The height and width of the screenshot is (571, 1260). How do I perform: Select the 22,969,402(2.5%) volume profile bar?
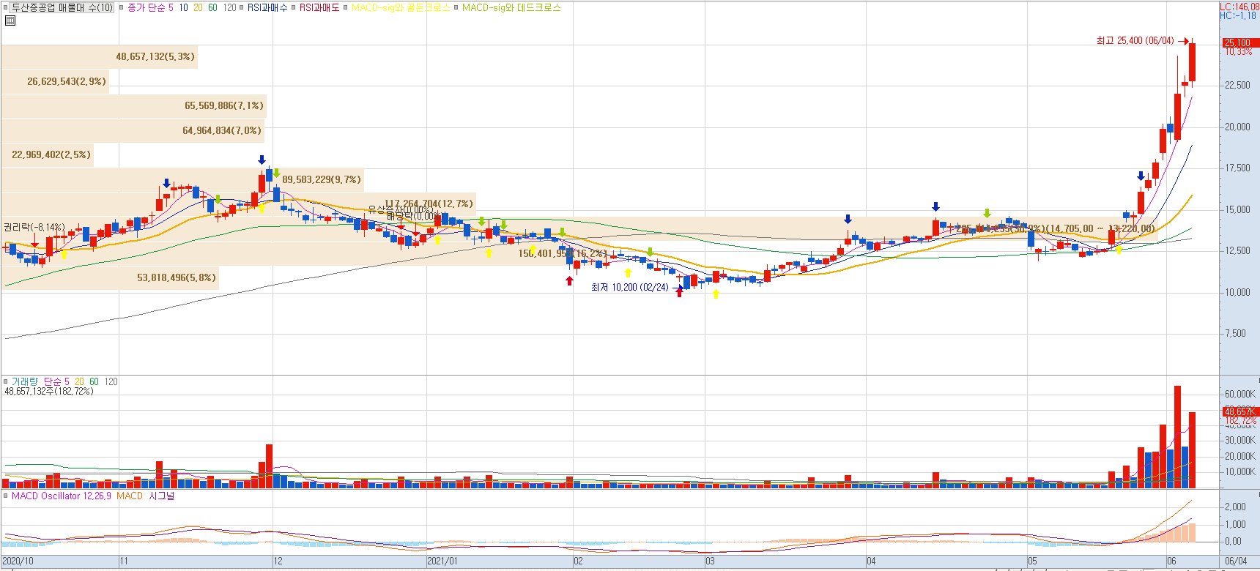(48, 154)
